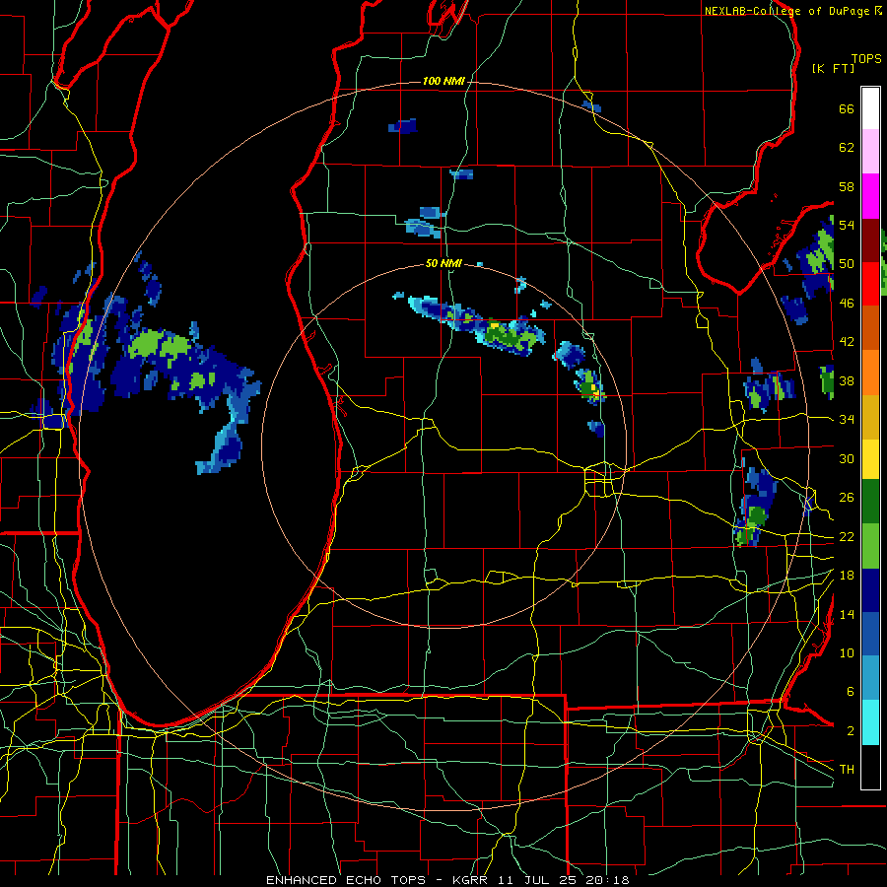Screen dimensions: 887x887
Task: Click the TH threshold label
Action: click(847, 770)
